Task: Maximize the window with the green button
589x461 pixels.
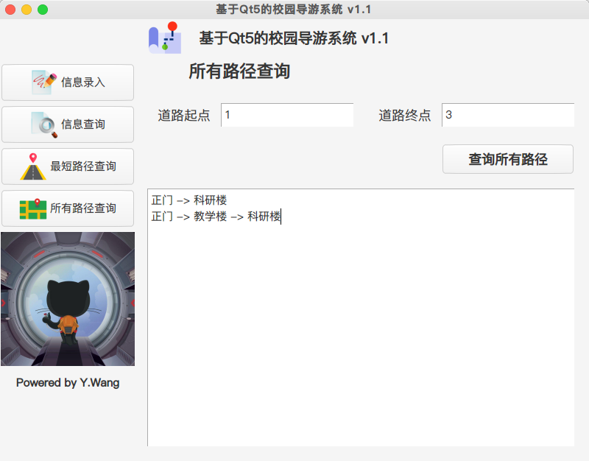Action: tap(43, 10)
